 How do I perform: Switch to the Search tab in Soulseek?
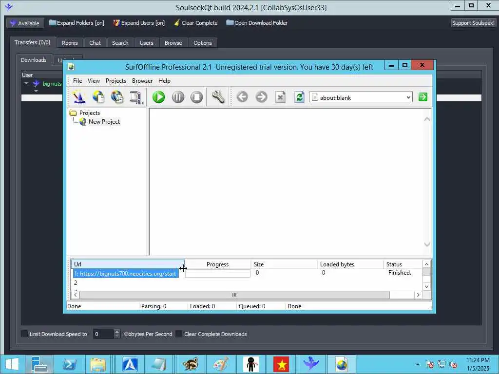pos(120,43)
